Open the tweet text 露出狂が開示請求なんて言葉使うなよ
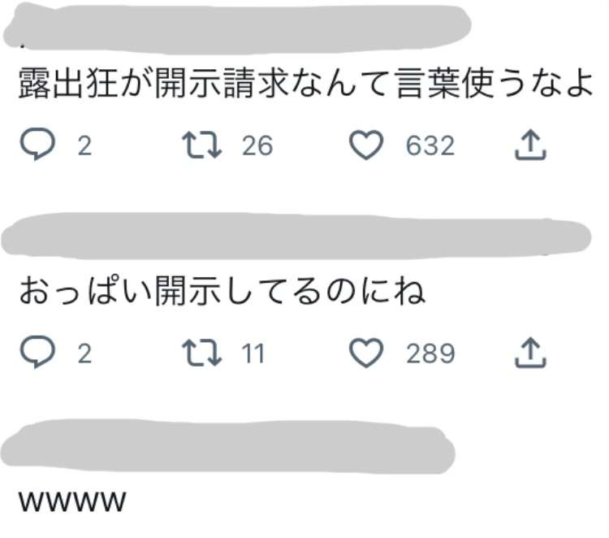Image resolution: width=609 pixels, height=538 pixels. coord(305,83)
